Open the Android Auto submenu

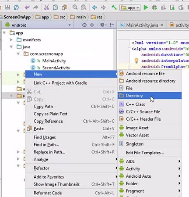pyautogui.click(x=150, y=176)
